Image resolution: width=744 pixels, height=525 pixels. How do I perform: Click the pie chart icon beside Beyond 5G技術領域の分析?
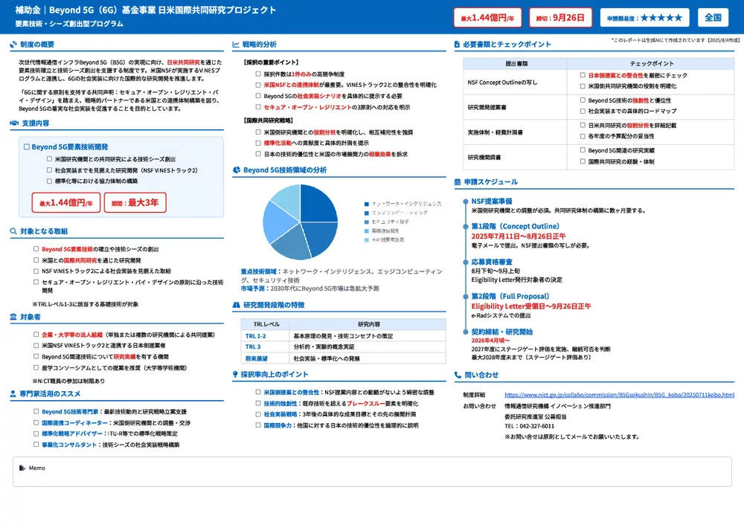click(x=237, y=170)
